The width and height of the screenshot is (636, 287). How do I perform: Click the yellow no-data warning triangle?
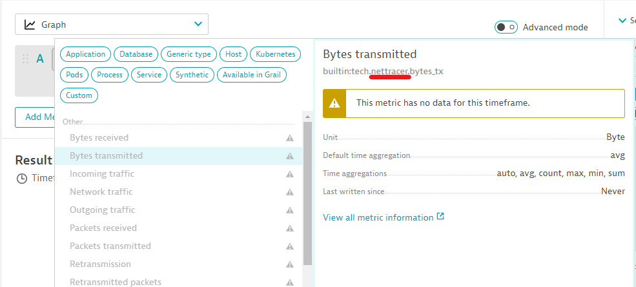[334, 103]
